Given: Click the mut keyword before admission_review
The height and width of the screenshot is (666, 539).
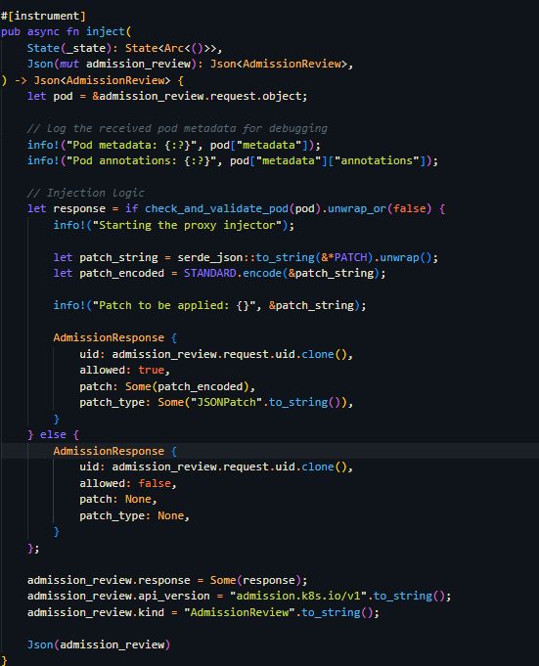Looking at the screenshot, I should click(69, 65).
